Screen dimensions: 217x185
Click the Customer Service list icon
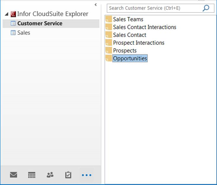[13, 24]
